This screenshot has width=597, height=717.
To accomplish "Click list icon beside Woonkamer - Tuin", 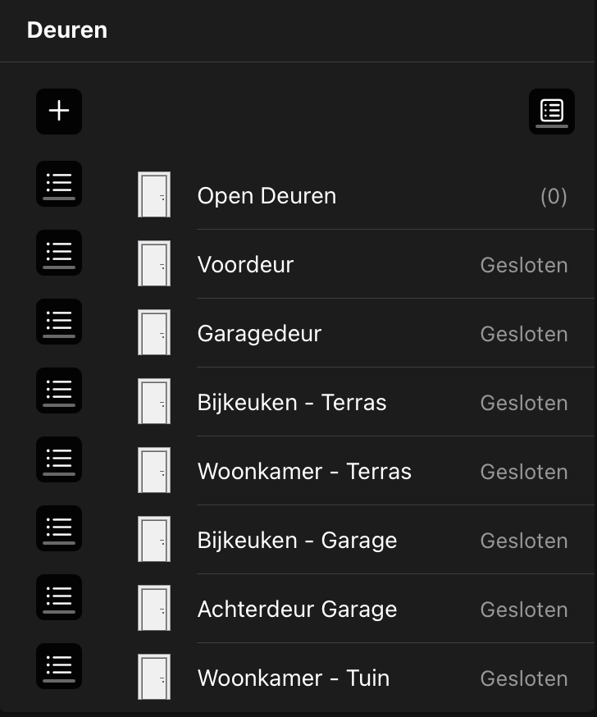I will (x=59, y=666).
